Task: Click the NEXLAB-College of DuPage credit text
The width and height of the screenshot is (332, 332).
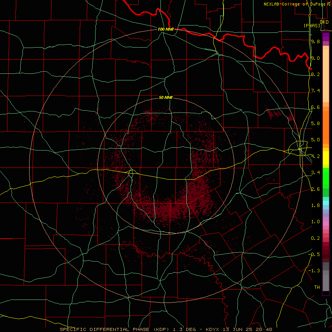Action: (295, 4)
